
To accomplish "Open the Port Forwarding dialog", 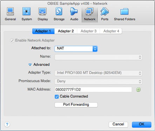I will click(x=76, y=105).
